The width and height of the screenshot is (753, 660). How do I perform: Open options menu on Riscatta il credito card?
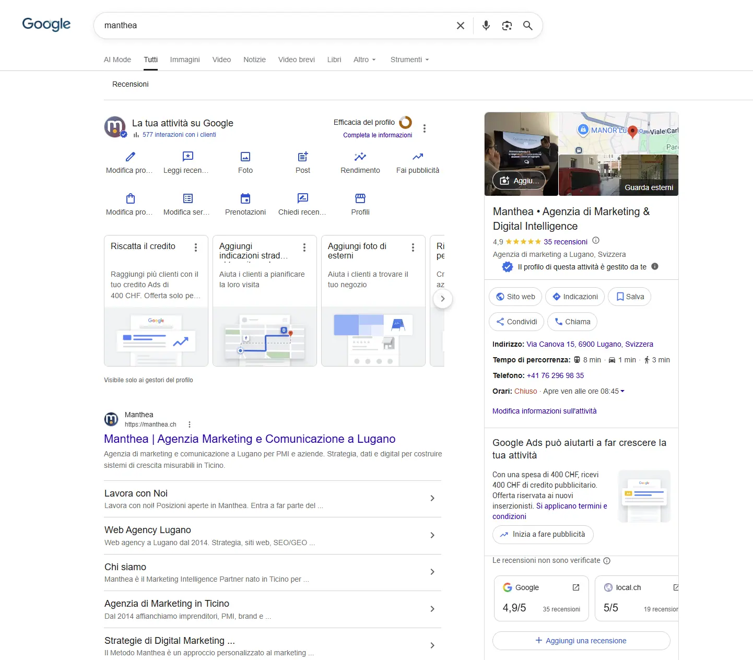(196, 247)
